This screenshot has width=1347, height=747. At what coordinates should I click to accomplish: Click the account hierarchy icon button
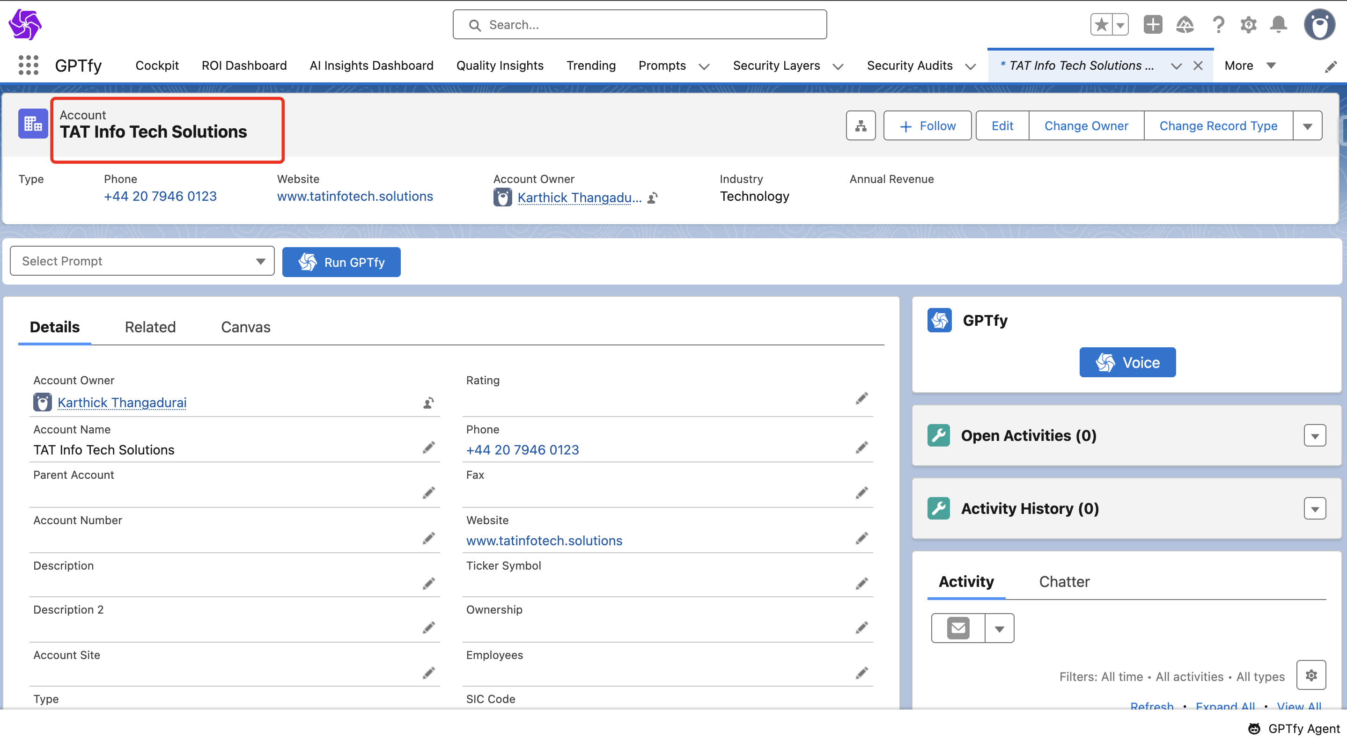[x=861, y=125]
